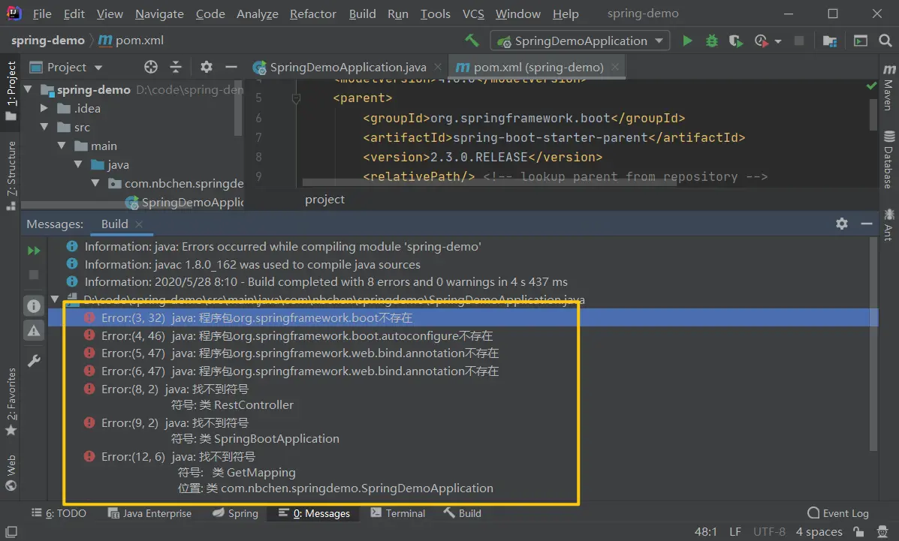Click the inspector face status icon
Screen dimensions: 899x541
[x=883, y=531]
